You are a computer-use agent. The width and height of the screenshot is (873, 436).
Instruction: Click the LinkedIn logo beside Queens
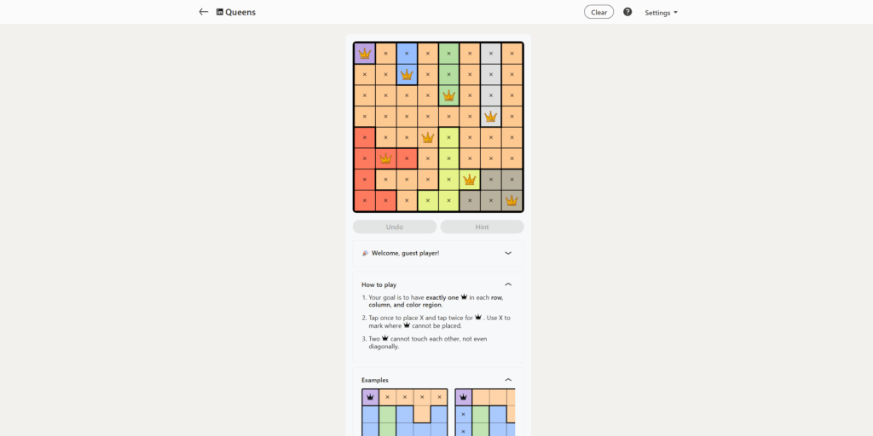220,12
